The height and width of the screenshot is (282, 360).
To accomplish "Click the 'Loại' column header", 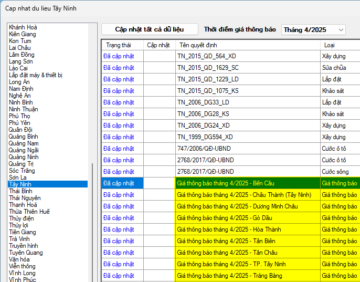I will (x=340, y=45).
